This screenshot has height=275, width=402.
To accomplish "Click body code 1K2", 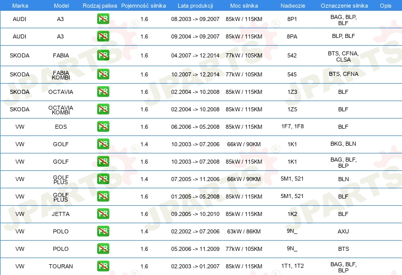I will (x=292, y=214).
